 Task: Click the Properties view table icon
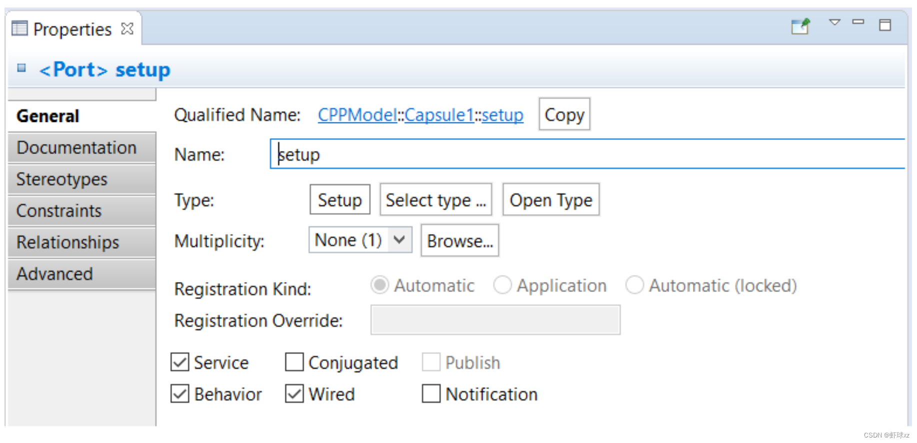point(19,28)
